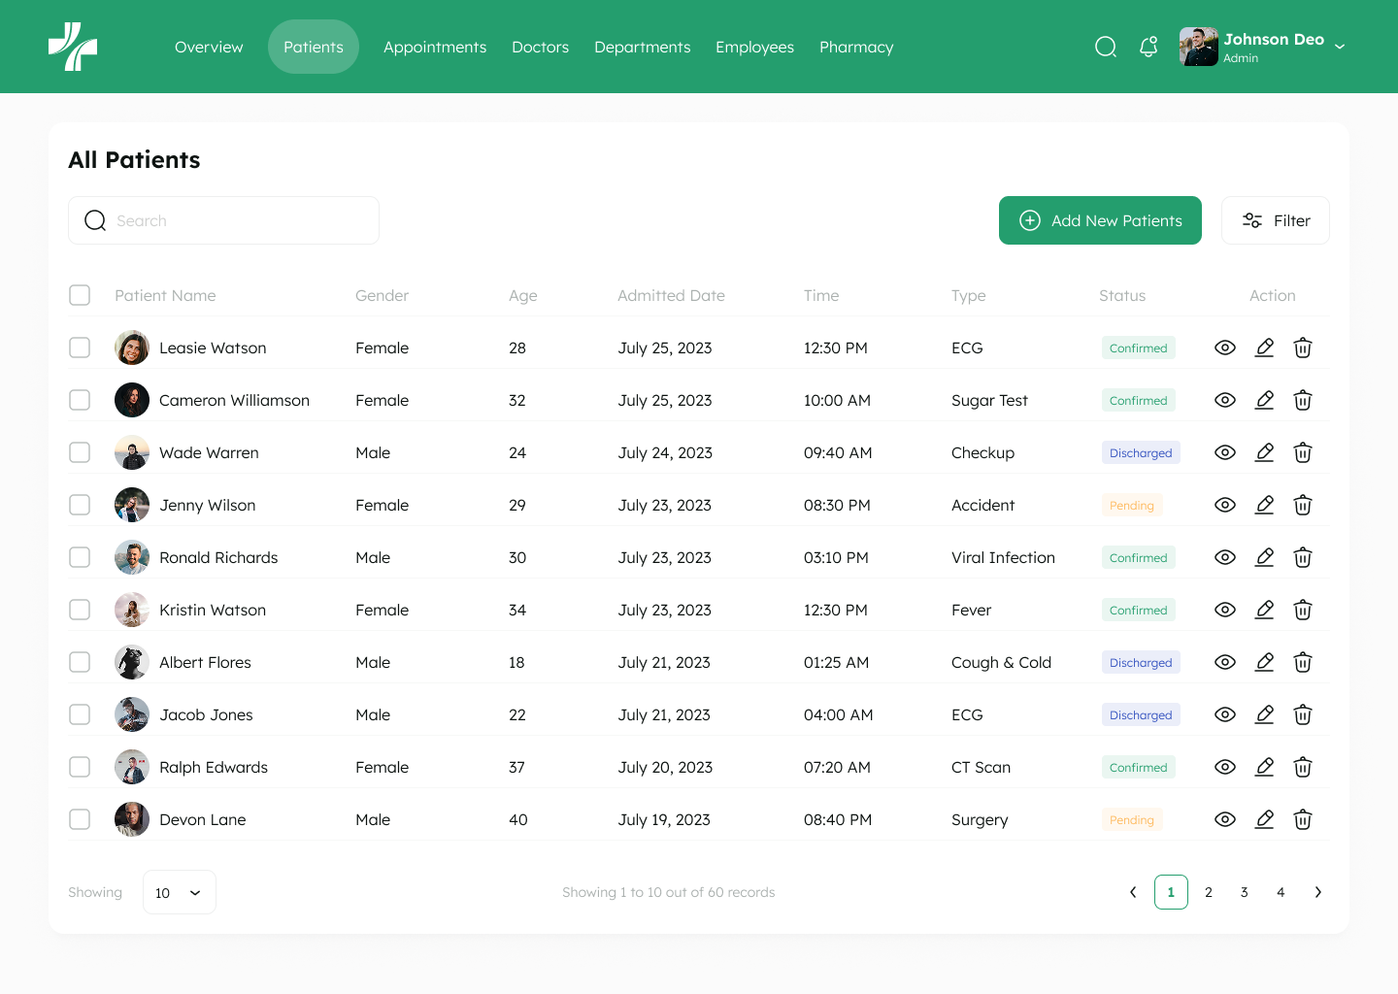Open the Filter panel icon

[1252, 220]
